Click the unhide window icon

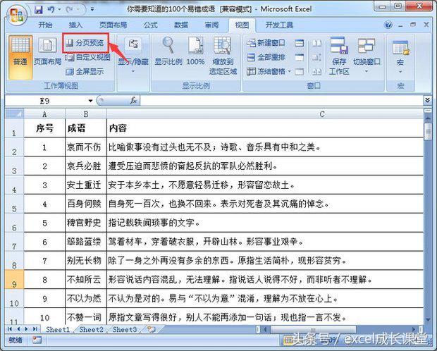(299, 72)
